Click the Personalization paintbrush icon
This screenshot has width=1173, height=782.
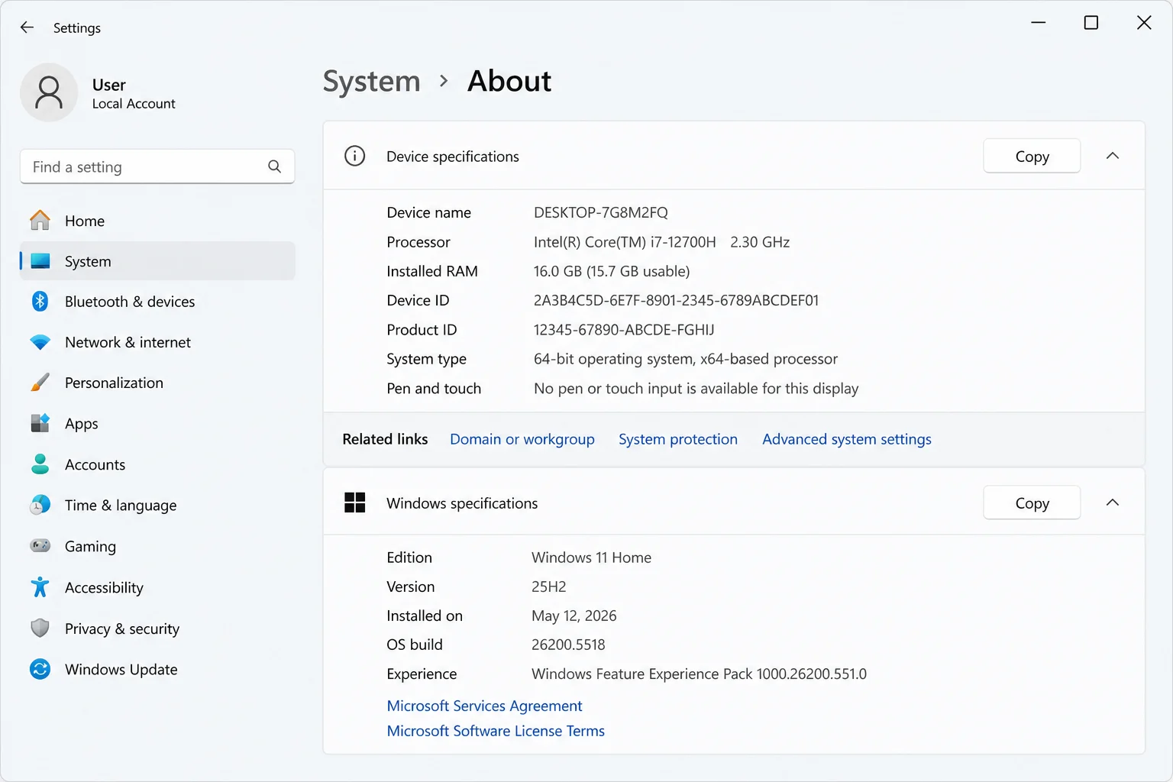click(x=40, y=383)
